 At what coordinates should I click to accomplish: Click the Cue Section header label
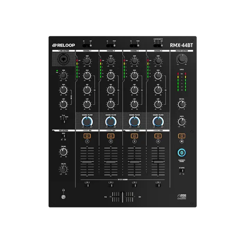tap(63, 130)
